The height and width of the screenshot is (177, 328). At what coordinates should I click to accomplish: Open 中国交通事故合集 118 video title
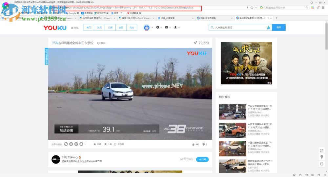pyautogui.click(x=260, y=126)
